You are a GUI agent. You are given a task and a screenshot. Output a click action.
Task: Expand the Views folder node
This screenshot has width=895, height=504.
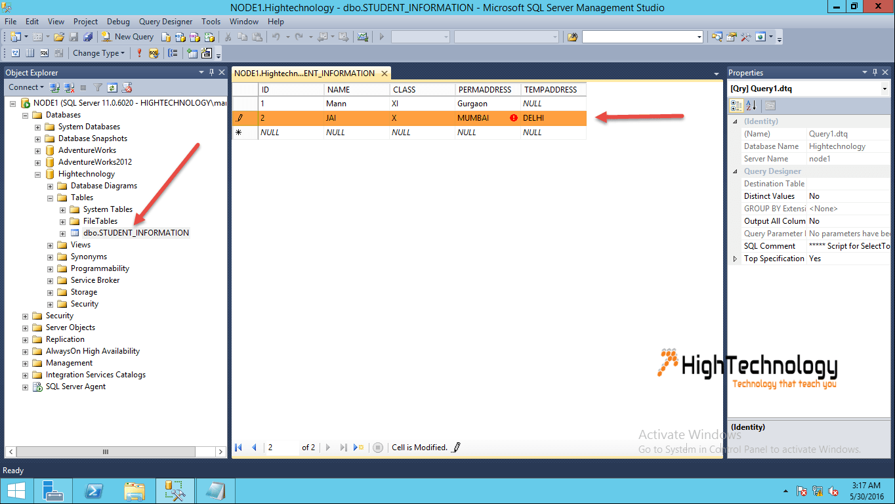[x=51, y=245]
